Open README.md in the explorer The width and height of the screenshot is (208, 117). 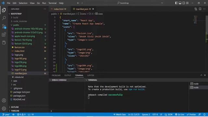click(28, 99)
